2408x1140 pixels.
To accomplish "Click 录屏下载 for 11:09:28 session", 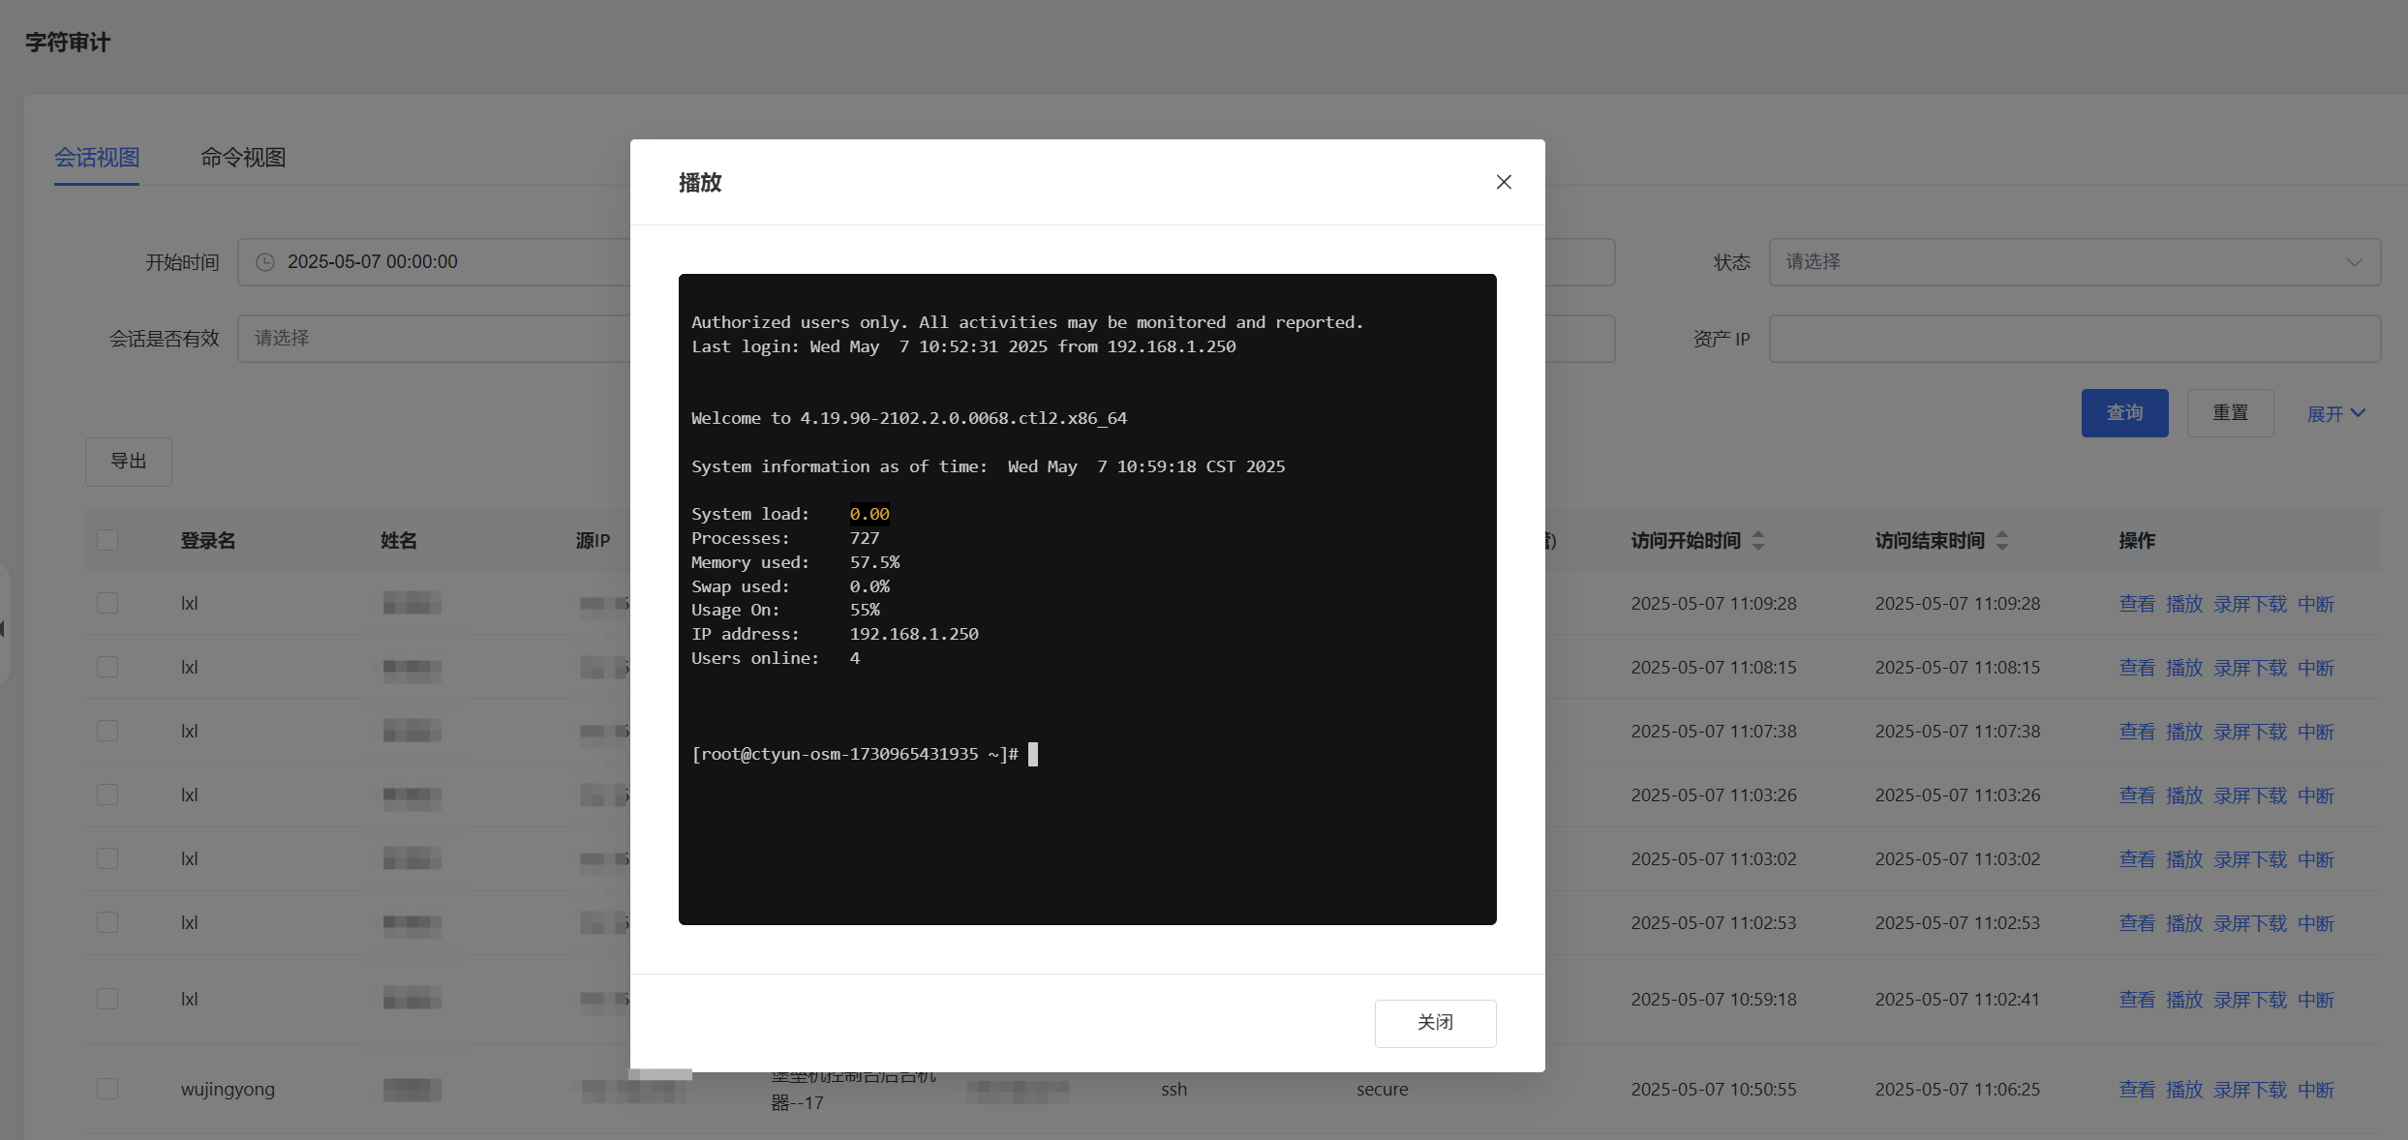I will click(x=2249, y=604).
